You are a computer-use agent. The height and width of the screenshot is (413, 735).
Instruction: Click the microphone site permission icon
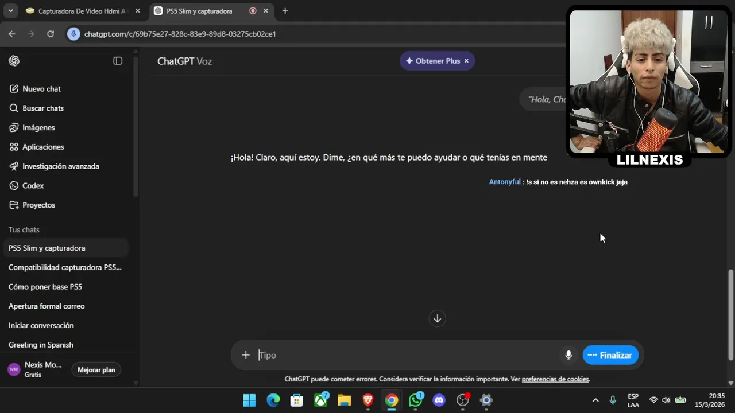pos(73,34)
